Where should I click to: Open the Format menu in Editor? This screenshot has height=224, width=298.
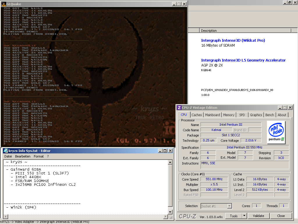pos(39,156)
